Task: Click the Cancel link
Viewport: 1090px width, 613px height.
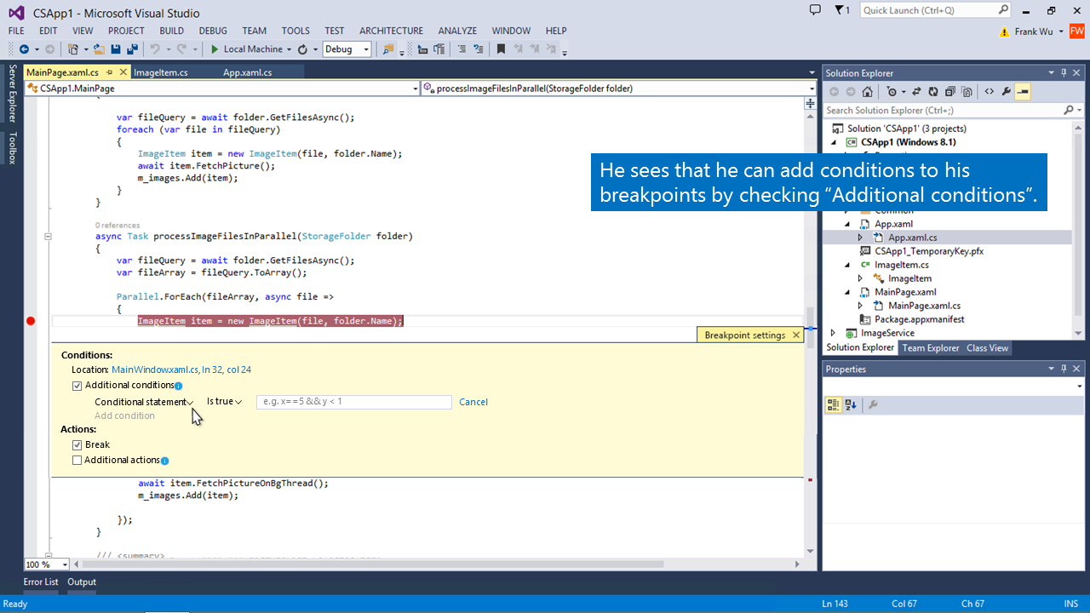Action: click(x=473, y=402)
